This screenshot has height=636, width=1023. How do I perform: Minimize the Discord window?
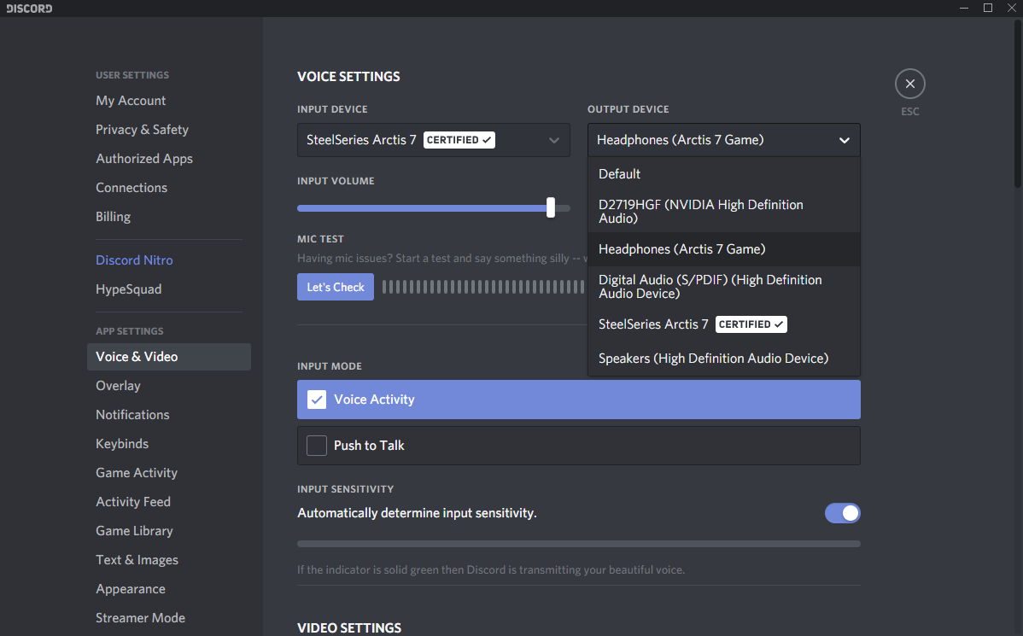963,8
